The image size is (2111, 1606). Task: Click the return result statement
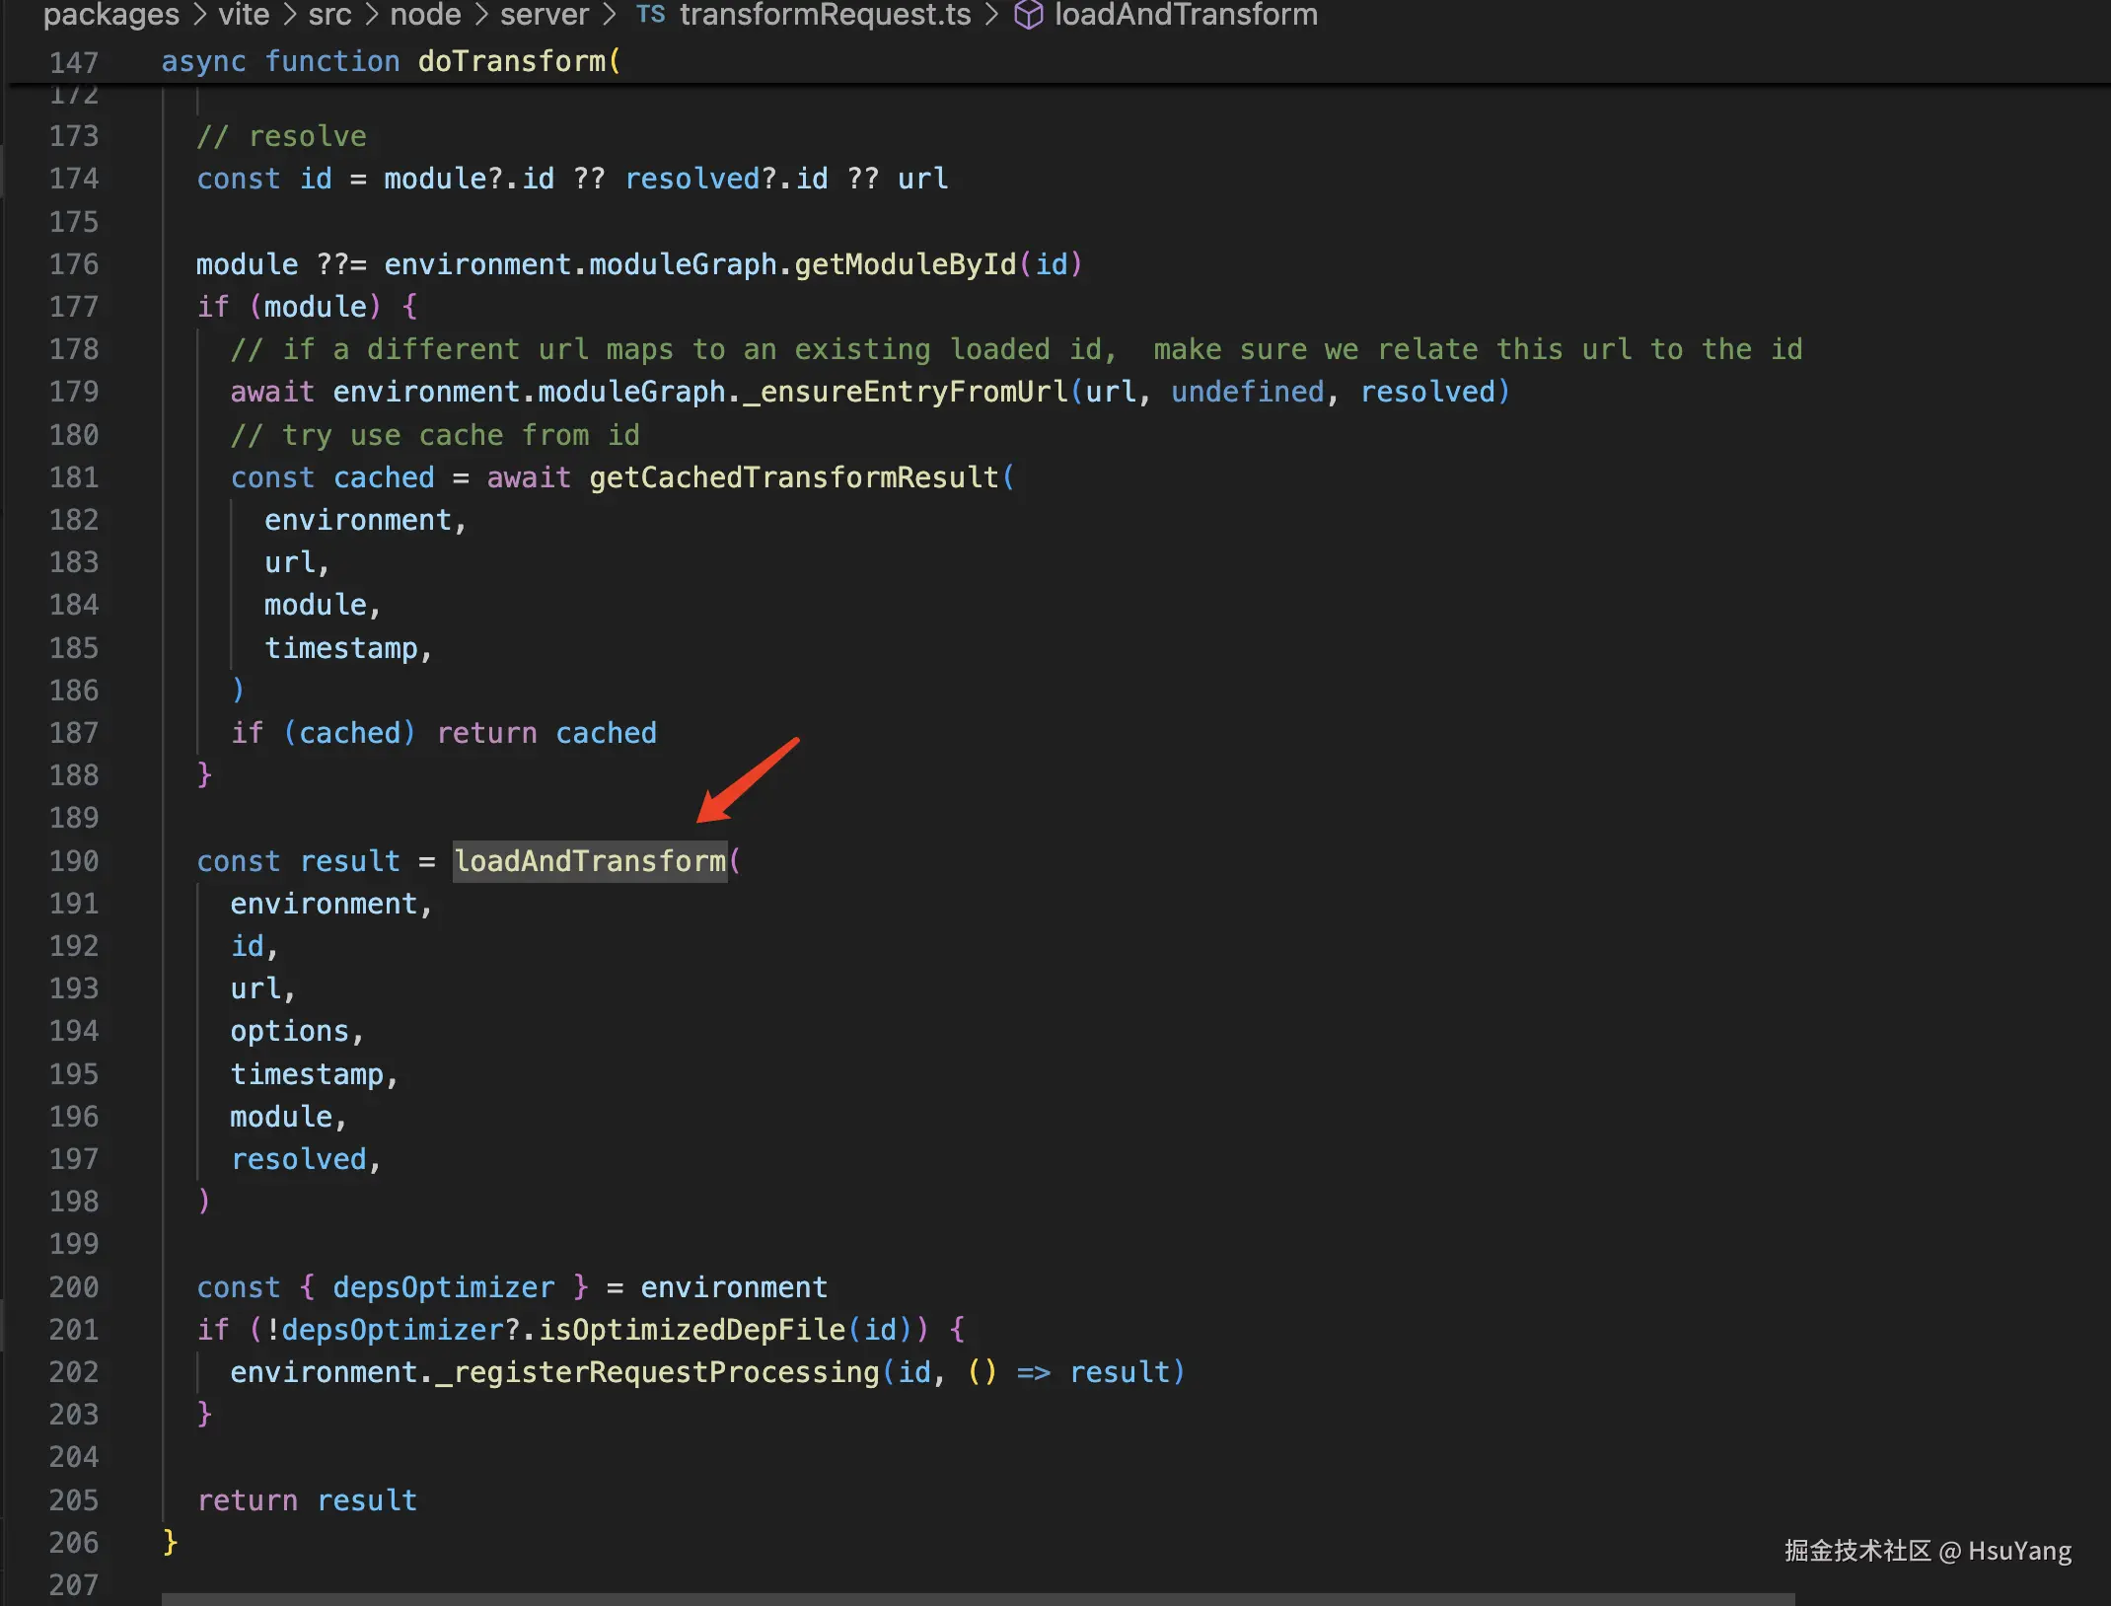click(x=307, y=1500)
